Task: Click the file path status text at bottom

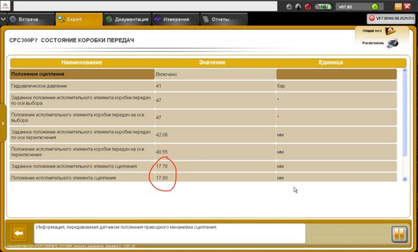Action: pyautogui.click(x=71, y=246)
